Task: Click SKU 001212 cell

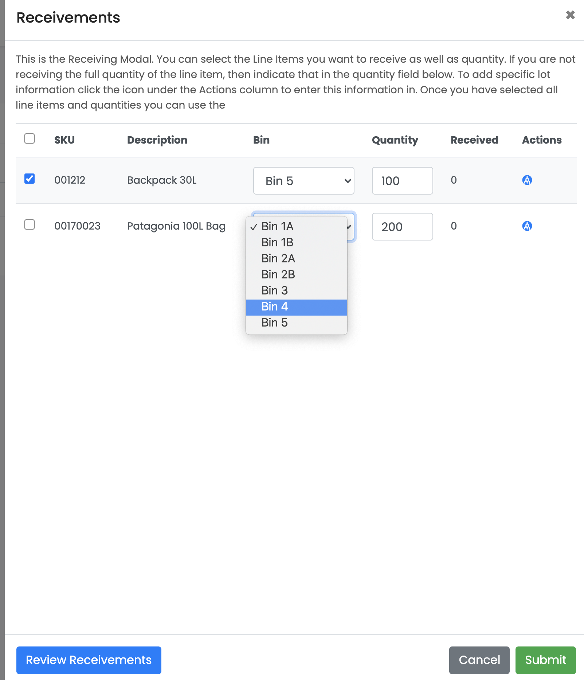Action: point(70,180)
